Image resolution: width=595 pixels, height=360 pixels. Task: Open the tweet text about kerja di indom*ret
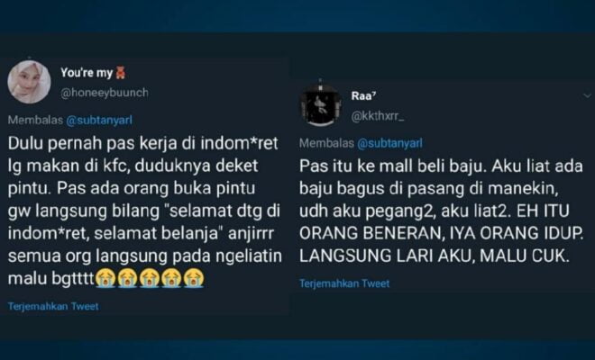tap(145, 211)
